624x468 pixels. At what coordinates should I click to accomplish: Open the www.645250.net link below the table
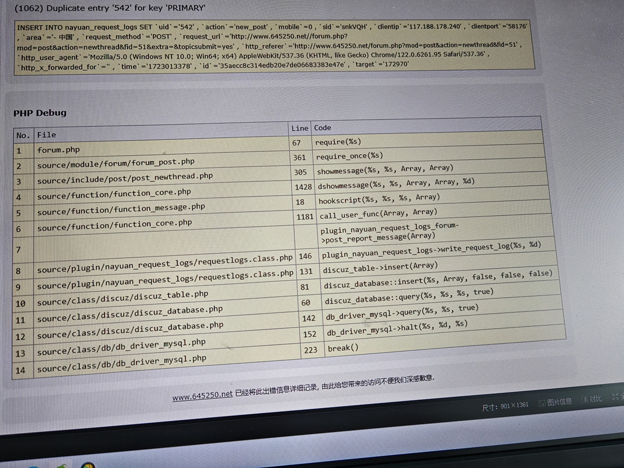click(202, 396)
